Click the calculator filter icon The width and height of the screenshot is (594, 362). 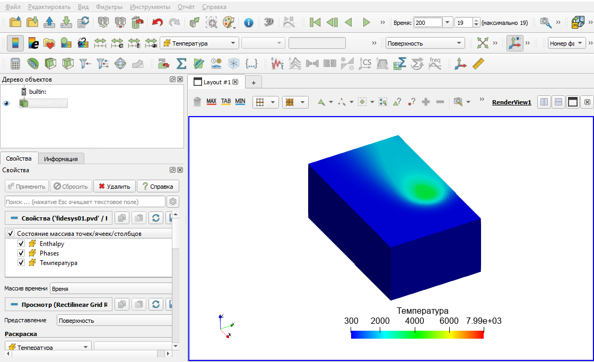[x=15, y=64]
